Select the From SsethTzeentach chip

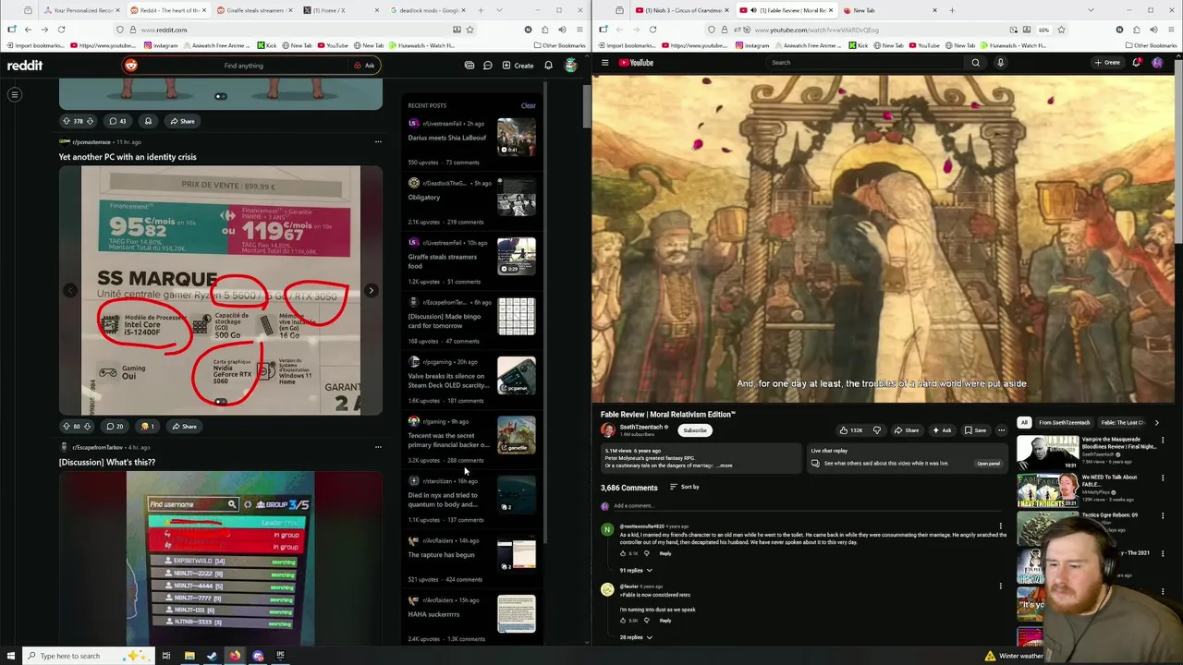pyautogui.click(x=1064, y=422)
